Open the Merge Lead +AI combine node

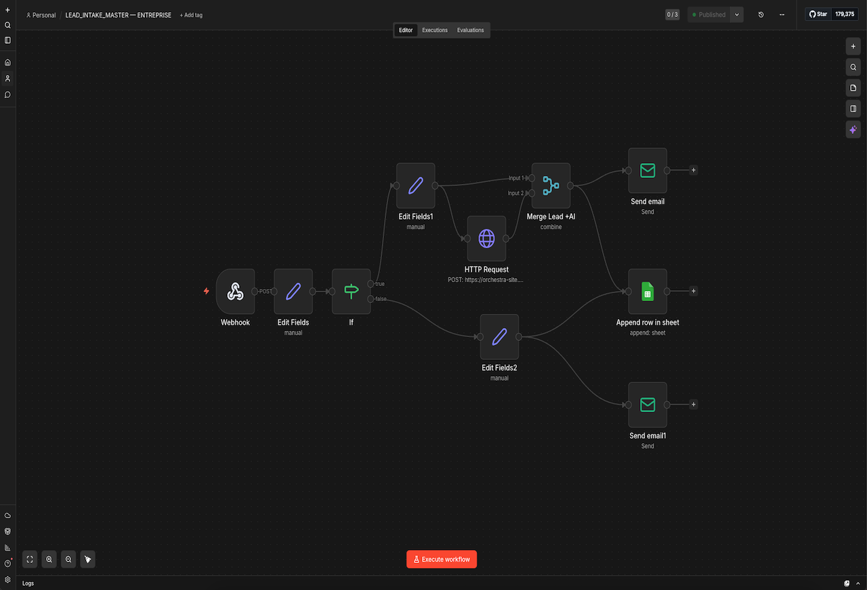pyautogui.click(x=551, y=186)
